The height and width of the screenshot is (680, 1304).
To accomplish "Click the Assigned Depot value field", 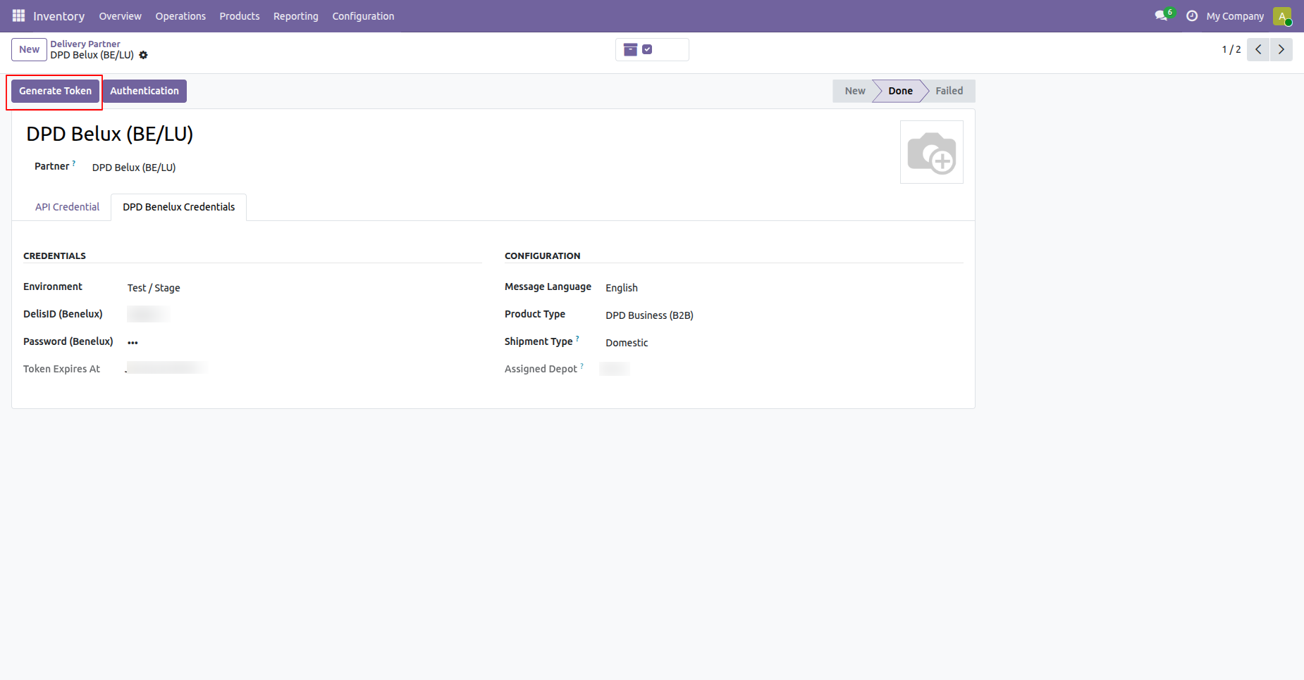I will (x=614, y=369).
